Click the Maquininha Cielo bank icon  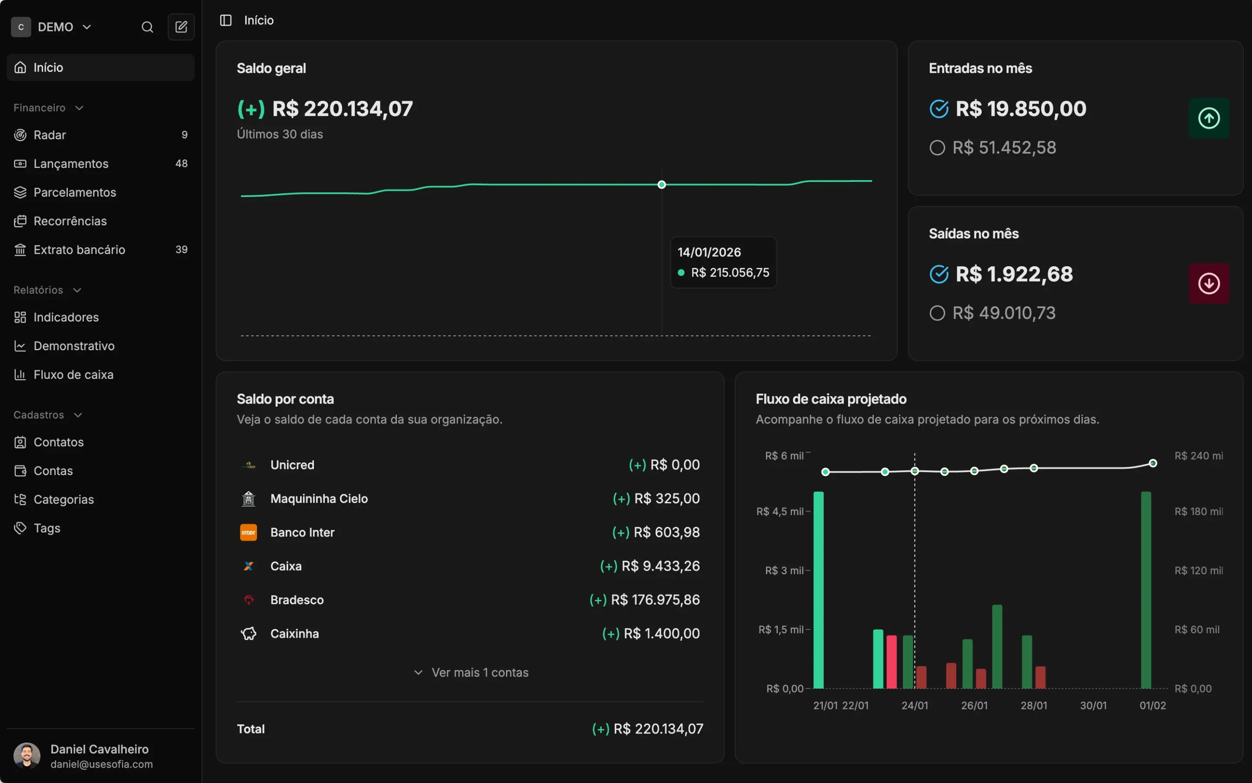click(248, 499)
